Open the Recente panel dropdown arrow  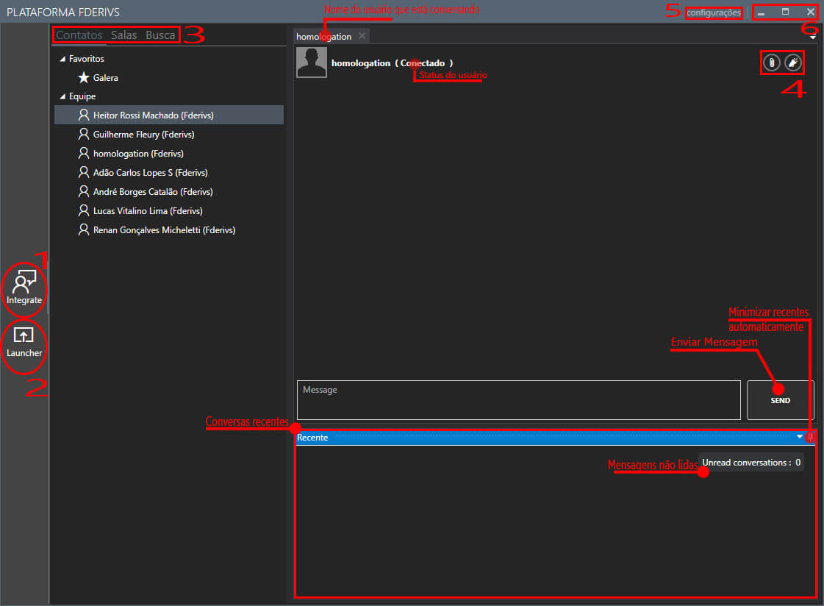(799, 437)
